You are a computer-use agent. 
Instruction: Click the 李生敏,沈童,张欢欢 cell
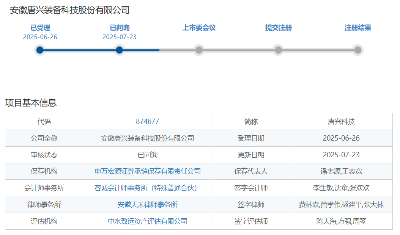point(341,188)
